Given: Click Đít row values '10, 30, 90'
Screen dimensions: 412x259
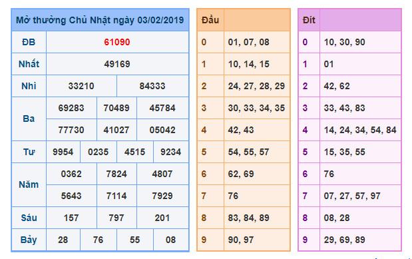Looking at the screenshot, I should (345, 42).
